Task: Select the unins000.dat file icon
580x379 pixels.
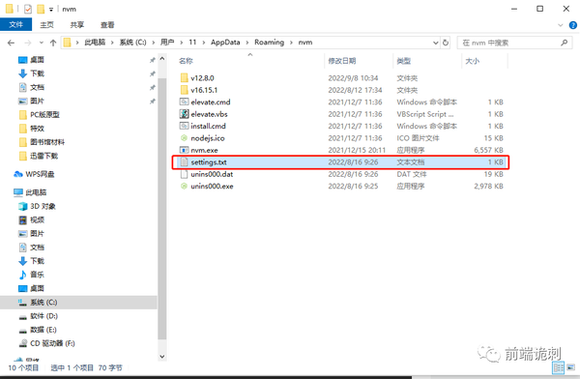Action: pos(185,174)
